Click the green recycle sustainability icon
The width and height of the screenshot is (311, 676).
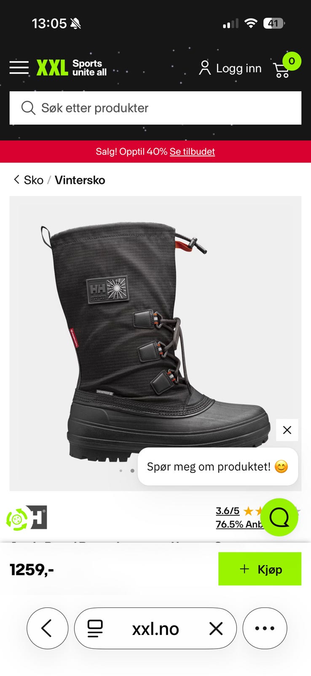tap(16, 519)
